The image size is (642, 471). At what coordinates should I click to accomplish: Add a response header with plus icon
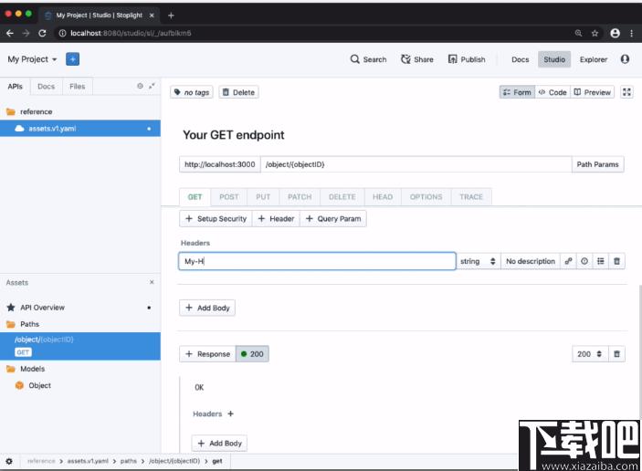230,413
